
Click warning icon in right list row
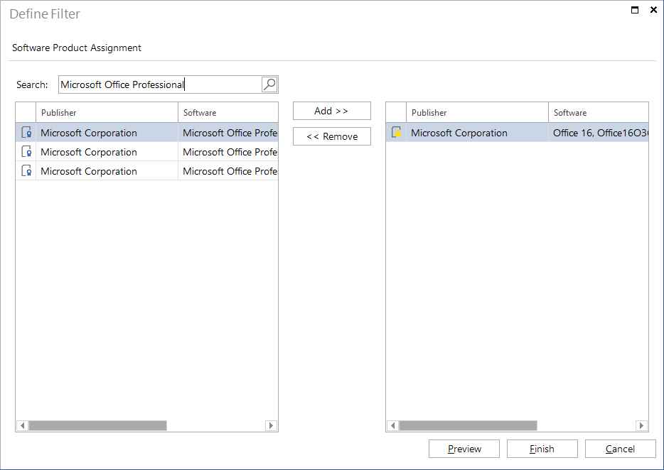coord(397,133)
